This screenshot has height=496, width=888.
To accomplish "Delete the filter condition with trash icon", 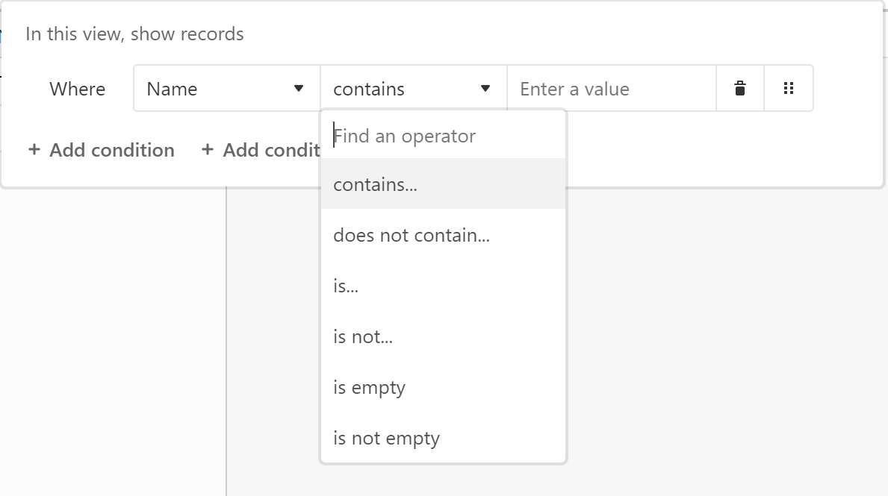I will pos(740,89).
